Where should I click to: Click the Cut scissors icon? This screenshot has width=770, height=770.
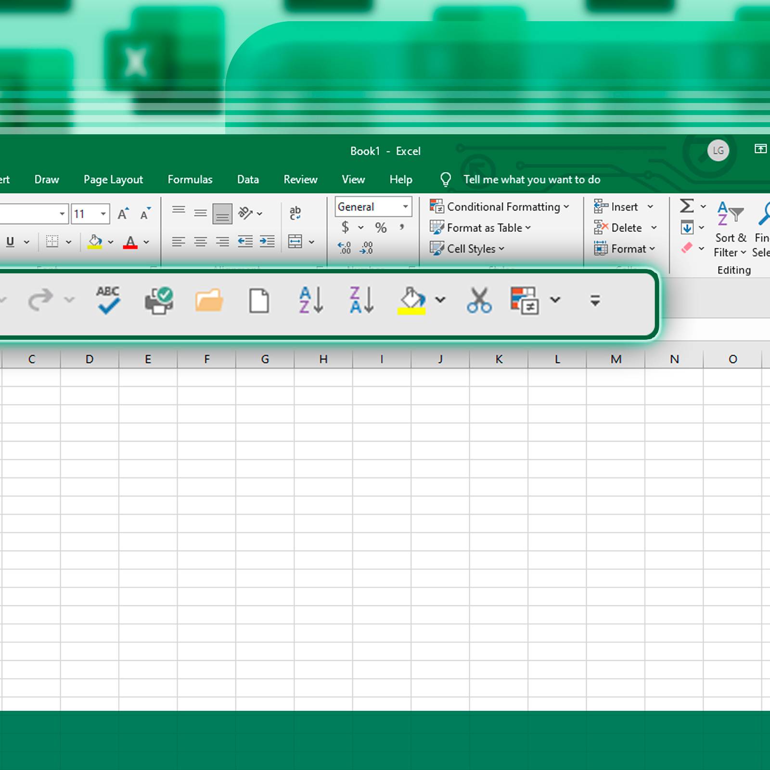coord(479,300)
